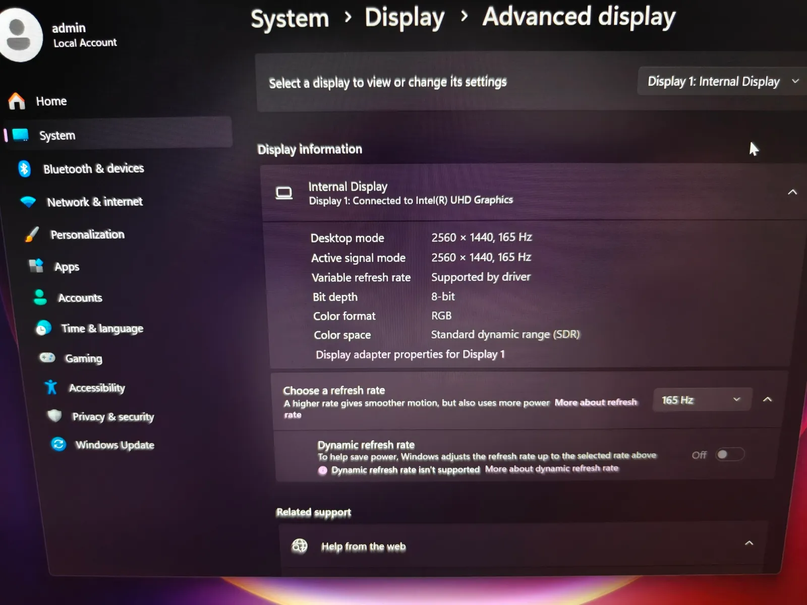Image resolution: width=807 pixels, height=605 pixels.
Task: Collapse the Internal Display information section
Action: (x=792, y=192)
